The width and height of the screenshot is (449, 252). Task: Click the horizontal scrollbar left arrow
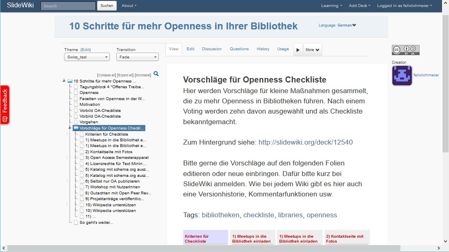point(4,248)
